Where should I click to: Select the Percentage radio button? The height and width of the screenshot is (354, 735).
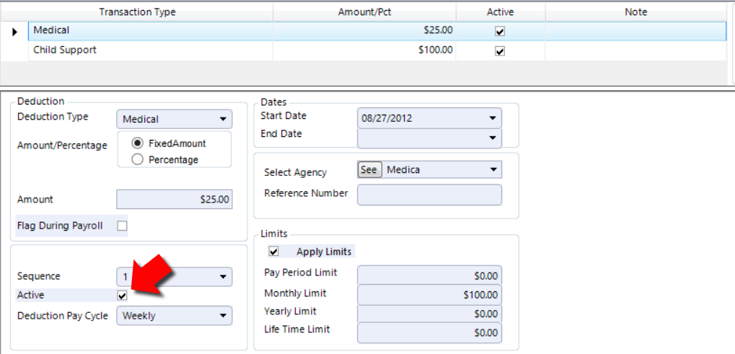138,159
